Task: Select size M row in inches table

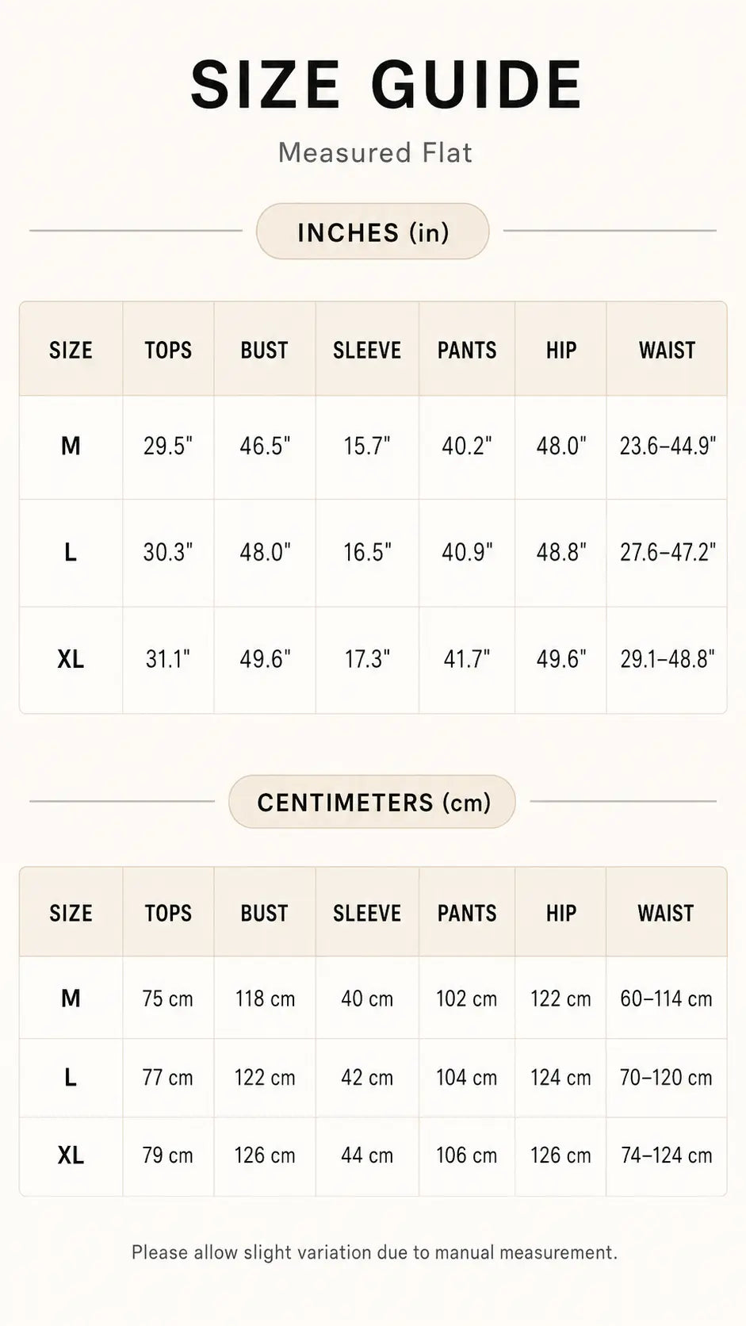Action: coord(373,447)
